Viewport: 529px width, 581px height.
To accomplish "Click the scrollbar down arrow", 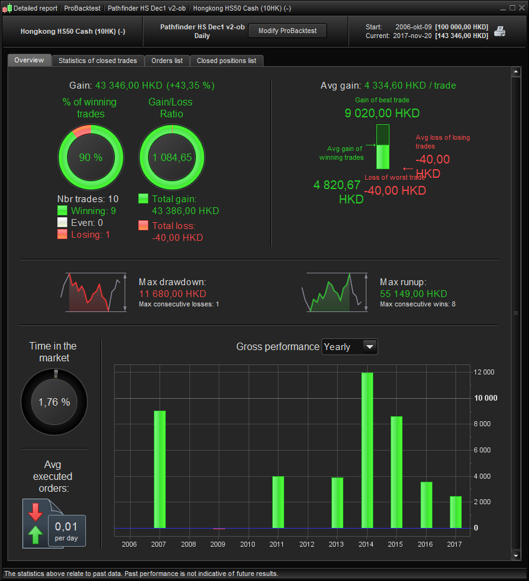I will click(x=516, y=555).
